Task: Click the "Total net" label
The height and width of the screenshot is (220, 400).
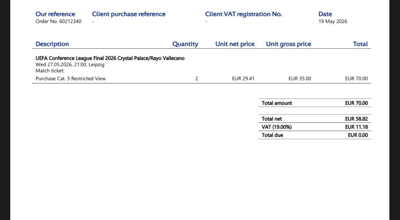Action: click(272, 119)
